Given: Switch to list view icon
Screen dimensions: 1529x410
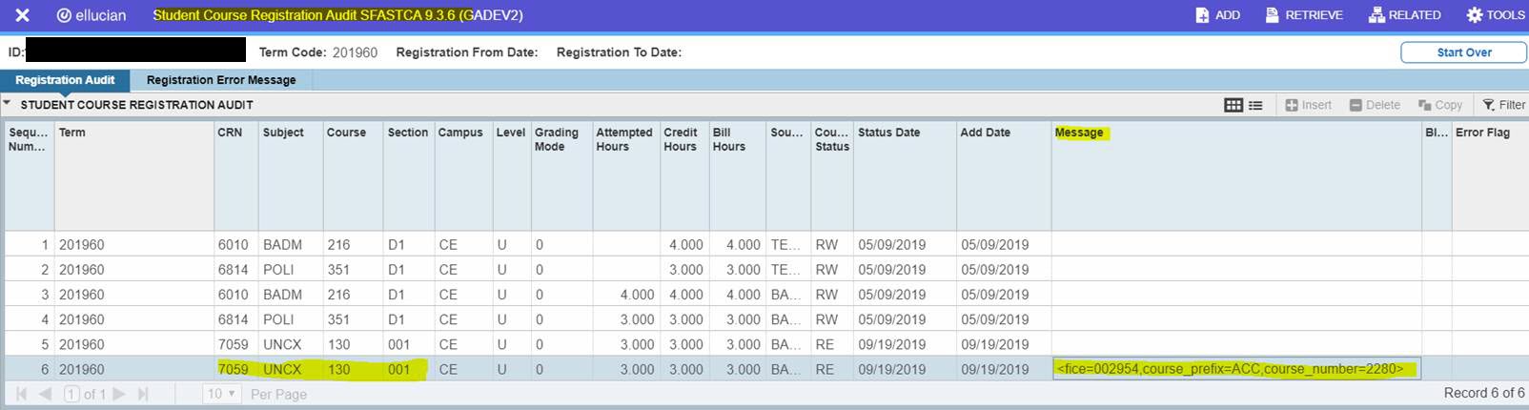Looking at the screenshot, I should pos(1255,105).
